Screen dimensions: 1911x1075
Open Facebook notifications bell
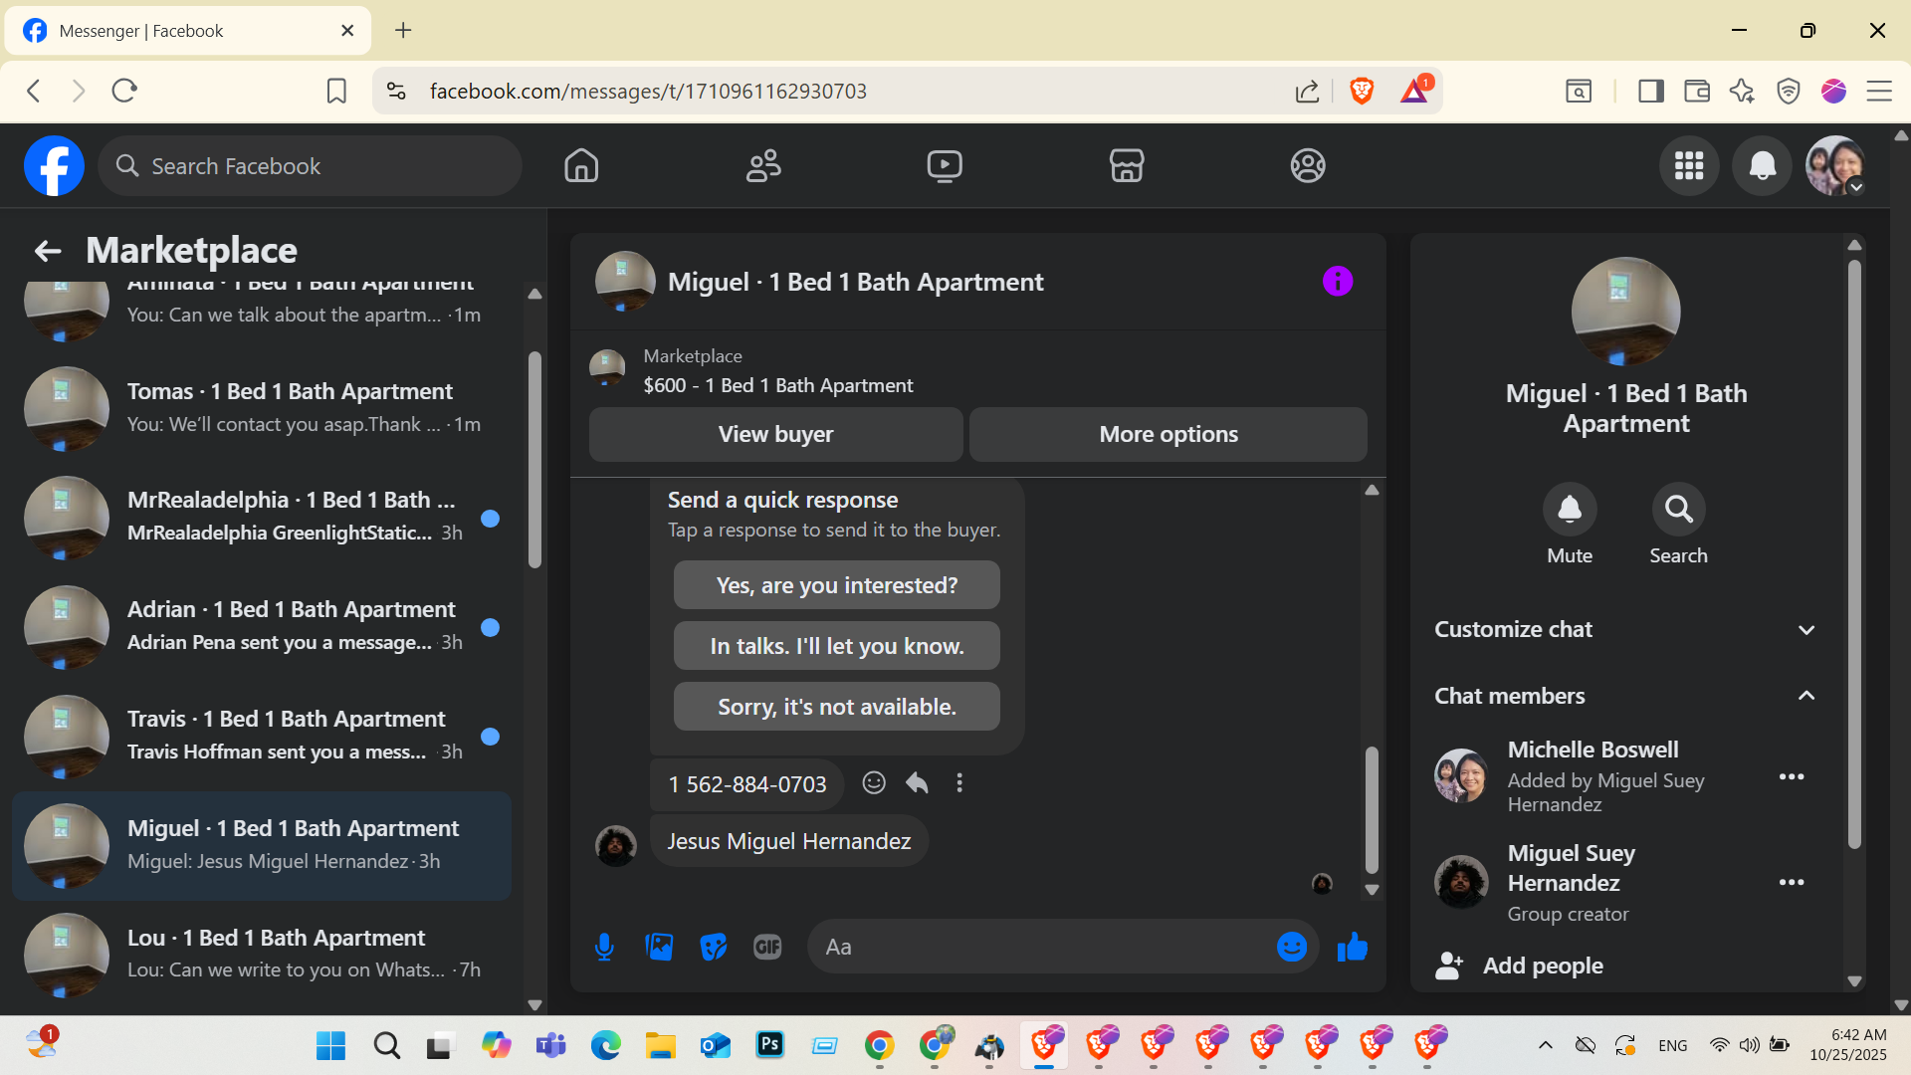pos(1763,165)
